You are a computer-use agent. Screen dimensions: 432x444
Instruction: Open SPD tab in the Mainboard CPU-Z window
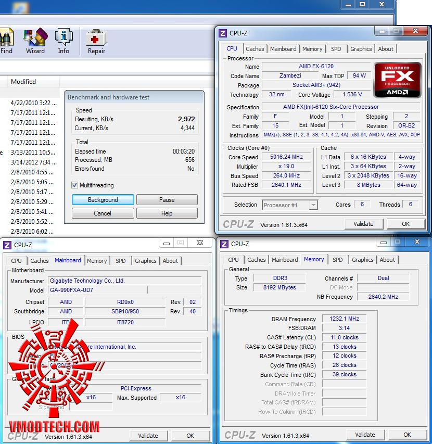[x=121, y=261]
